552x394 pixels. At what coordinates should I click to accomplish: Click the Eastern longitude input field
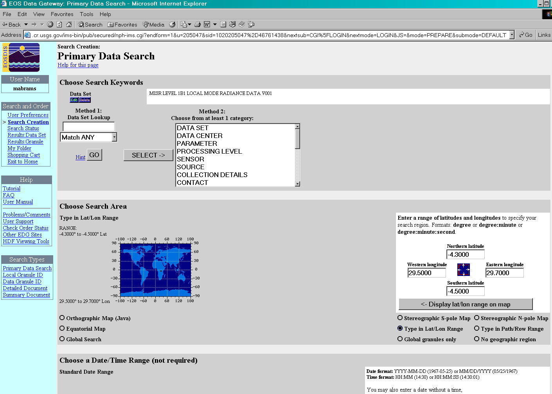505,273
